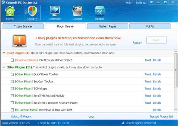View Details for Java(TM) 2 Browser Assistant Plugin

(x=157, y=103)
